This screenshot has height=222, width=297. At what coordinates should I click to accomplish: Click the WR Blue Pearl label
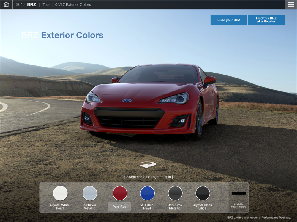tap(147, 207)
